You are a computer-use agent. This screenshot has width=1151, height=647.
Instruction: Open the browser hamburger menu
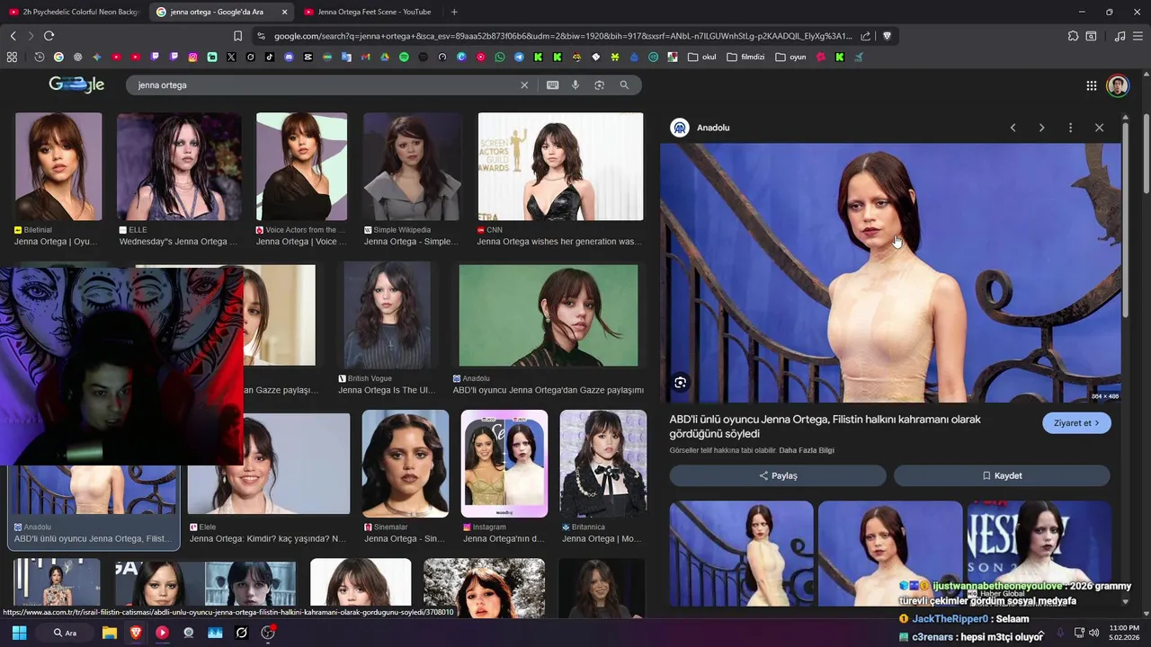pyautogui.click(x=1138, y=36)
